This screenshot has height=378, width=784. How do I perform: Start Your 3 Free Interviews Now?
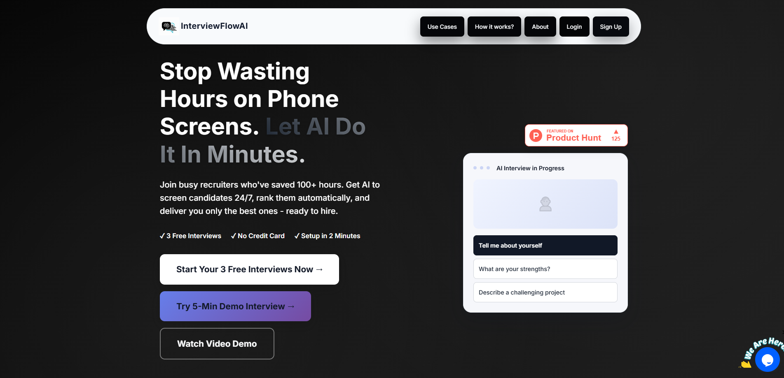point(249,269)
